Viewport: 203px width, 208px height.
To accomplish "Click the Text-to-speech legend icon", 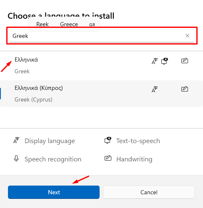I will coord(108,140).
